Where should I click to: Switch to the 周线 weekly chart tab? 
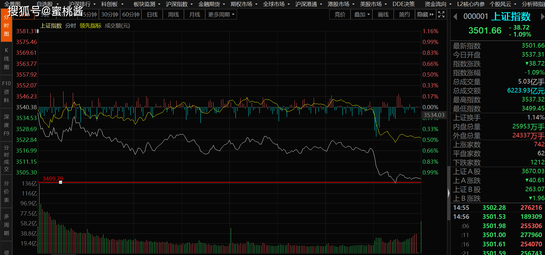pyautogui.click(x=173, y=14)
